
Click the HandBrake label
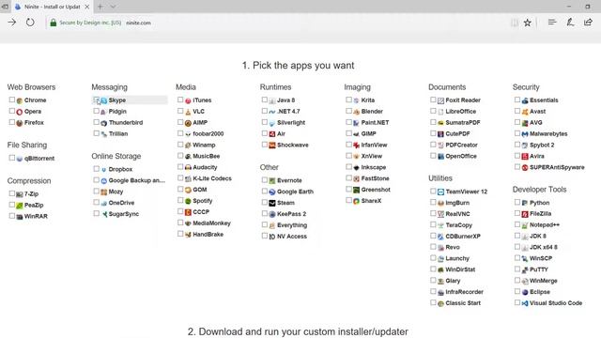click(x=208, y=234)
